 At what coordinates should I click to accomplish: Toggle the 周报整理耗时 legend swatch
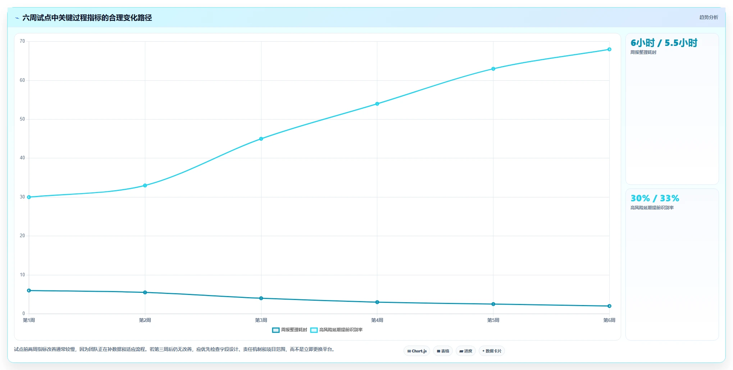pos(276,330)
